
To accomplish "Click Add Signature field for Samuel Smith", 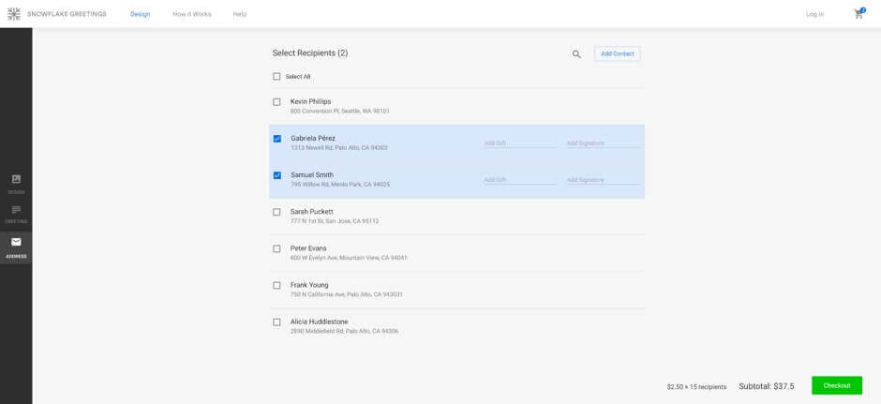I will tap(602, 180).
